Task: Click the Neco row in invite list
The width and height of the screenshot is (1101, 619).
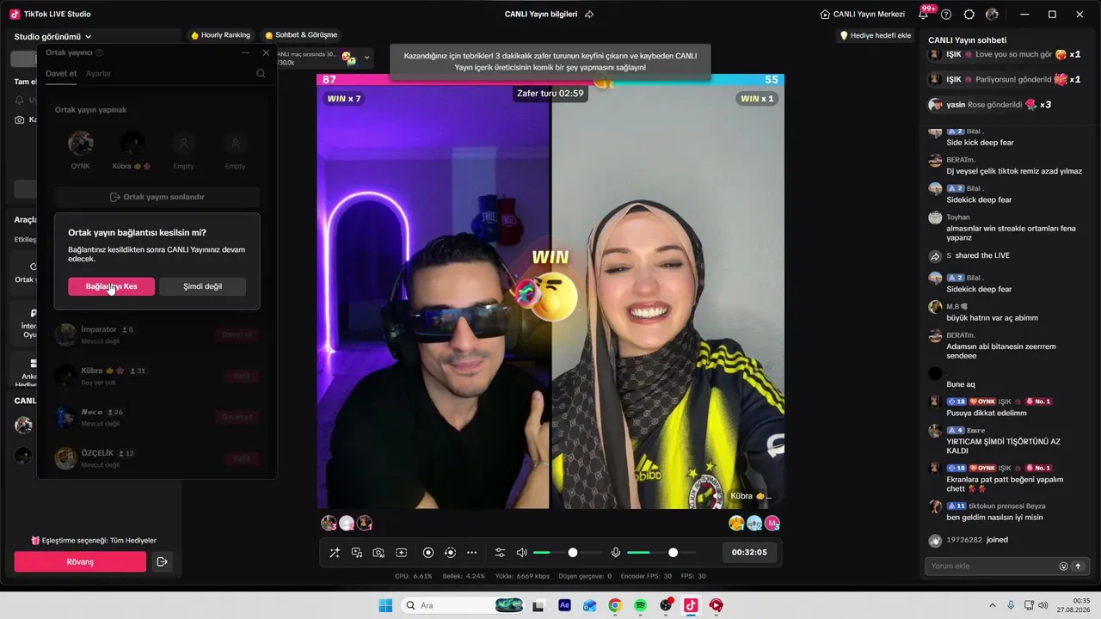Action: click(157, 417)
